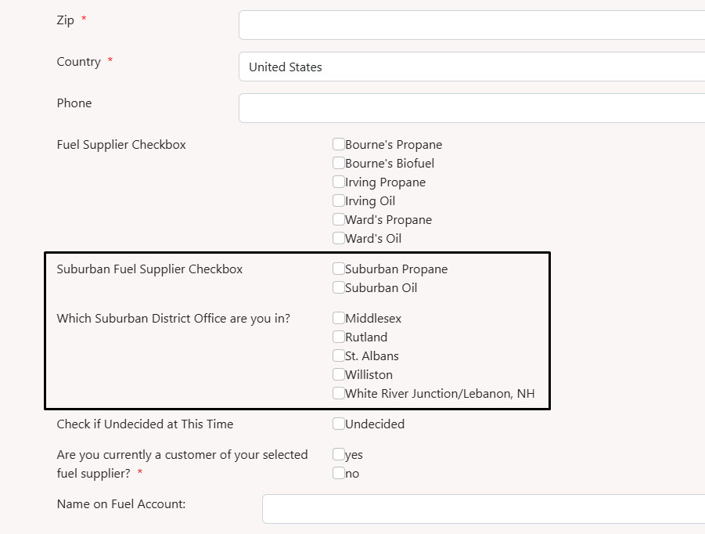Enable the Irving Oil checkbox
This screenshot has width=705, height=534.
tap(339, 200)
